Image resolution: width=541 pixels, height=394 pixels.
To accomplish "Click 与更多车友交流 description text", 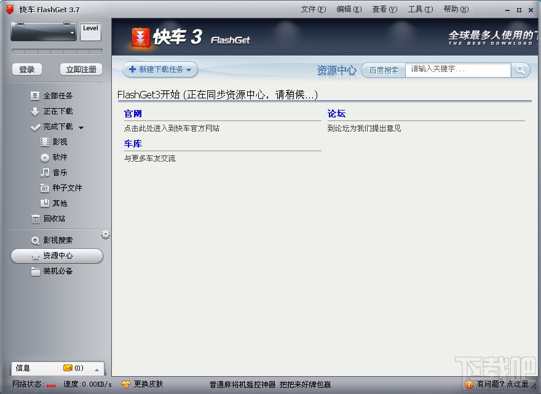I will point(150,159).
